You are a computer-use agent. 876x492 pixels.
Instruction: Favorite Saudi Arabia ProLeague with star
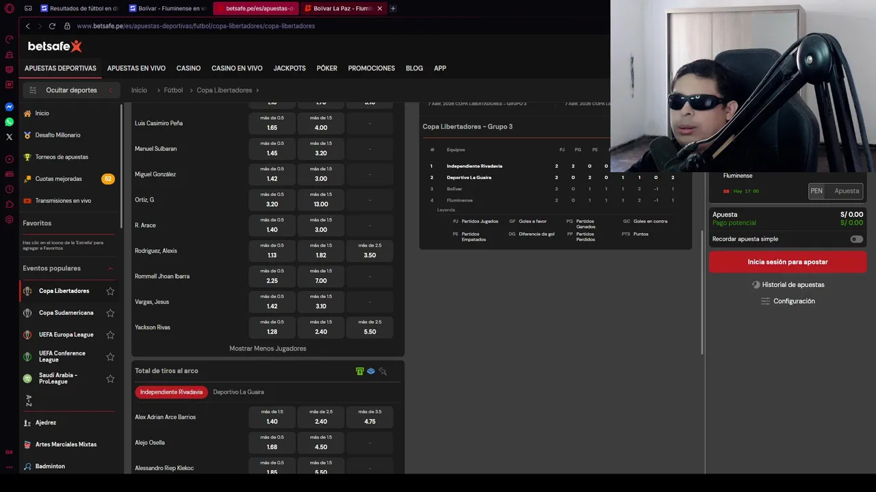110,379
